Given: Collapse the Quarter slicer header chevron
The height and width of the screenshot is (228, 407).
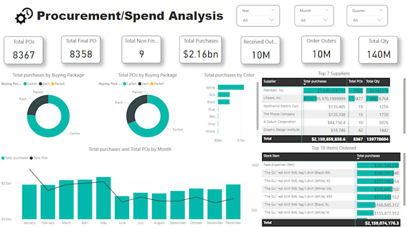Looking at the screenshot, I should pos(381,10).
